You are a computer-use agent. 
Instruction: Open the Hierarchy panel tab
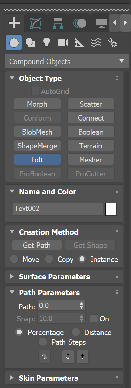pyautogui.click(x=58, y=23)
